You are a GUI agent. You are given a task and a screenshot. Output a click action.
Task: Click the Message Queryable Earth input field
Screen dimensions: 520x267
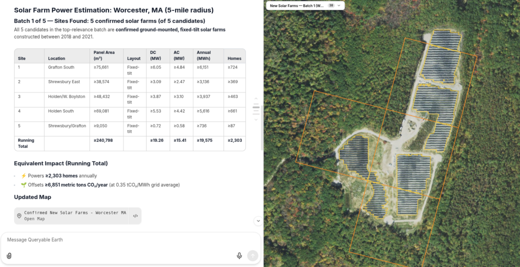[x=131, y=240]
